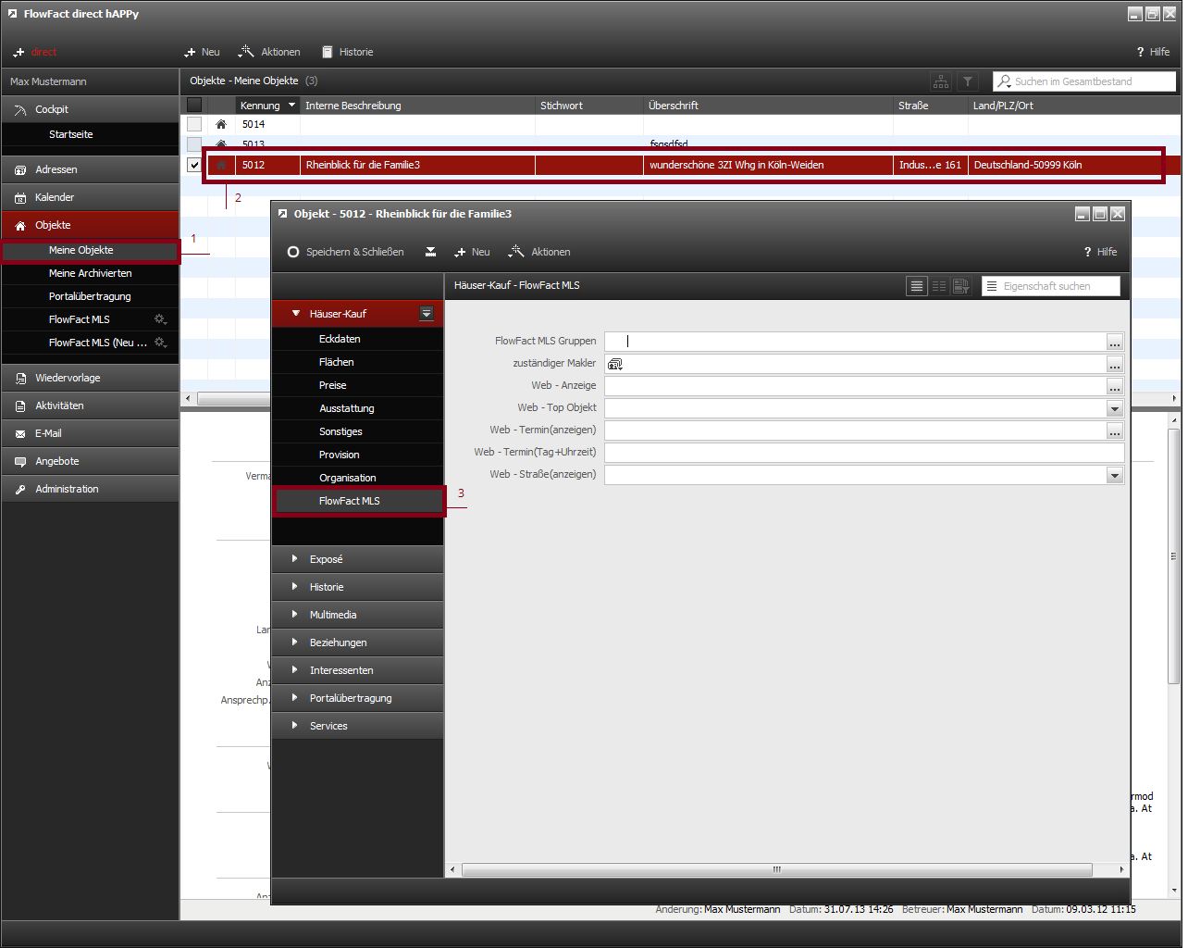Image resolution: width=1188 pixels, height=948 pixels.
Task: Toggle the select-all checkbox in table header
Action: (194, 105)
